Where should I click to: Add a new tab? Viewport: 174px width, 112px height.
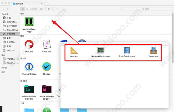tap(46, 4)
